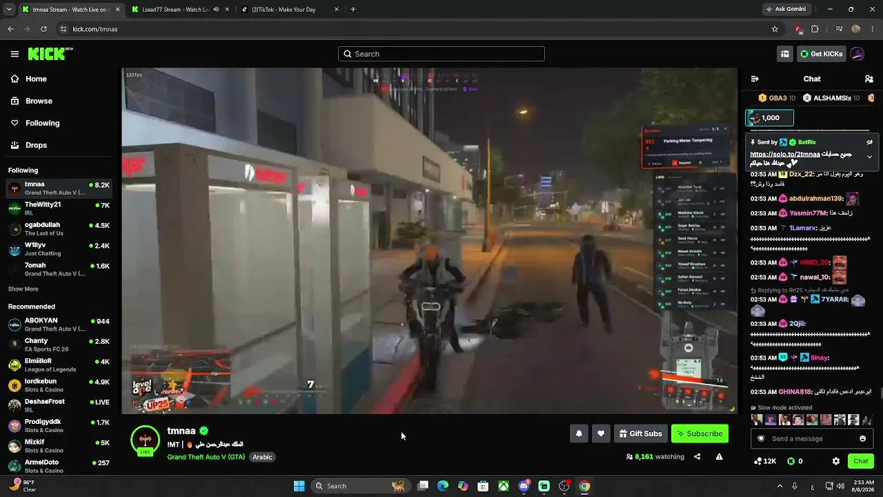Open DeshaeFrost recommended channel
The width and height of the screenshot is (883, 497).
pyautogui.click(x=60, y=405)
